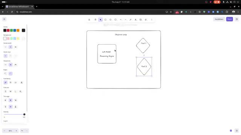Align text to horizontal center
241x135 pixels.
pos(11,100)
